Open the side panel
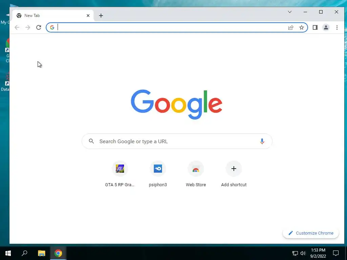The width and height of the screenshot is (347, 260). tap(315, 27)
